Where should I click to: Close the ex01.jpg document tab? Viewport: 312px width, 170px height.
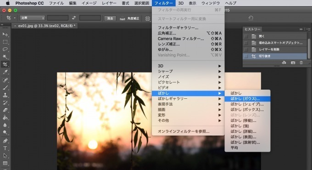click(x=15, y=26)
